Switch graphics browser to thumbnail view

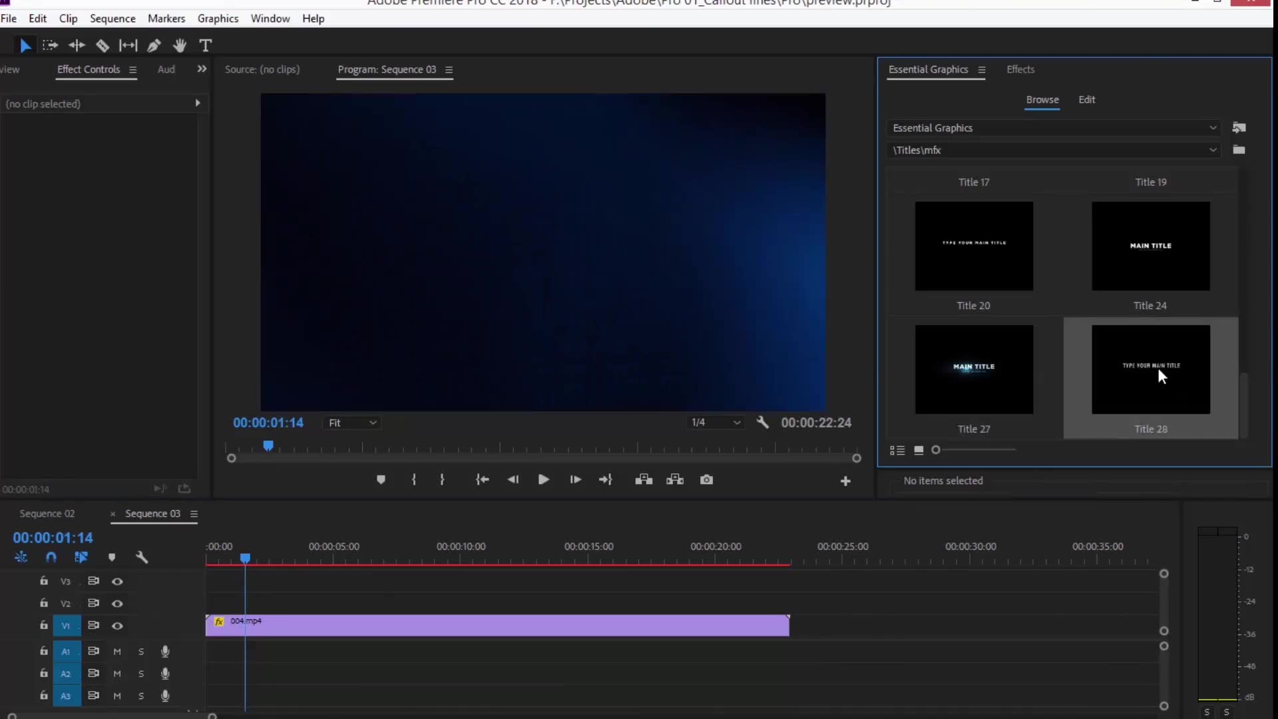tap(919, 450)
